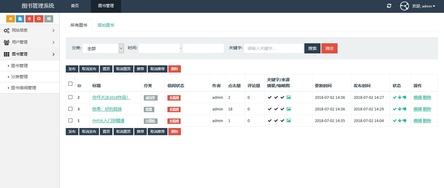Click the gray list shortcut icon
The width and height of the screenshot is (444, 188).
49,19
